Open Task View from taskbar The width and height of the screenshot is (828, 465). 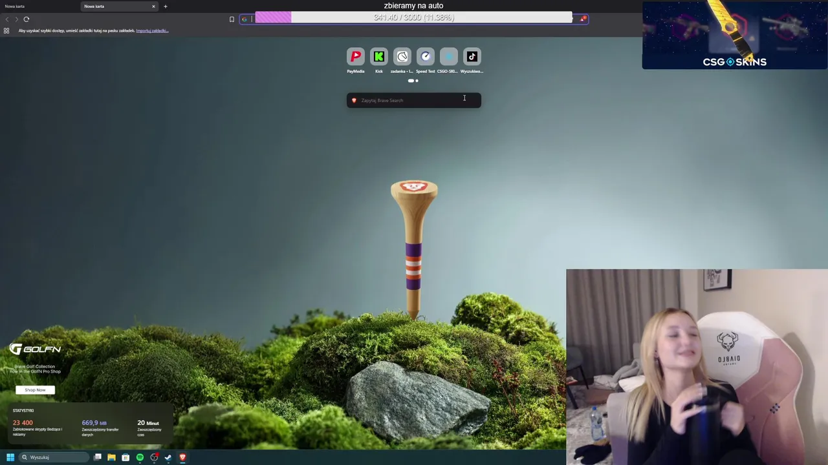point(98,457)
